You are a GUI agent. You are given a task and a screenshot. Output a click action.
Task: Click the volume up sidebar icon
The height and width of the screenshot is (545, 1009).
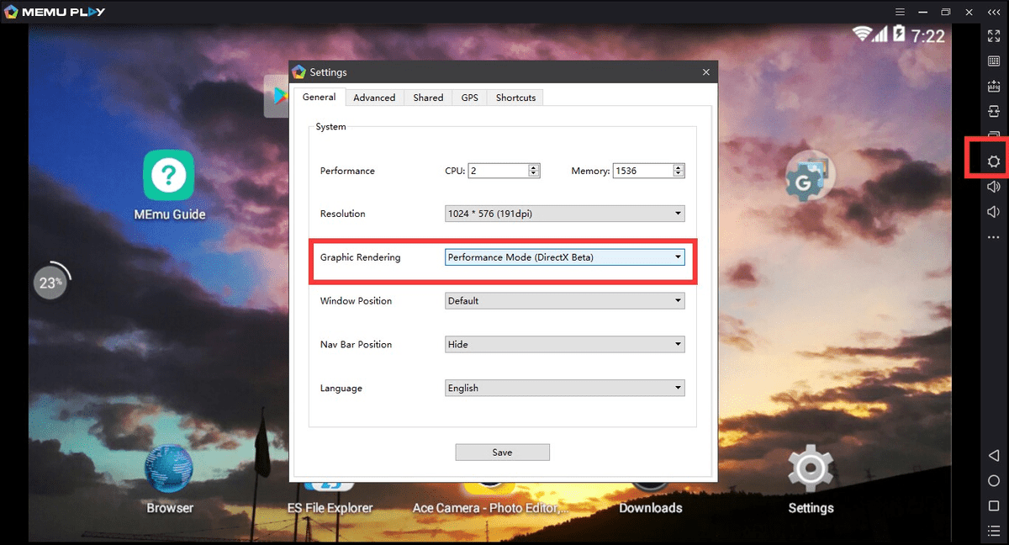coord(994,186)
